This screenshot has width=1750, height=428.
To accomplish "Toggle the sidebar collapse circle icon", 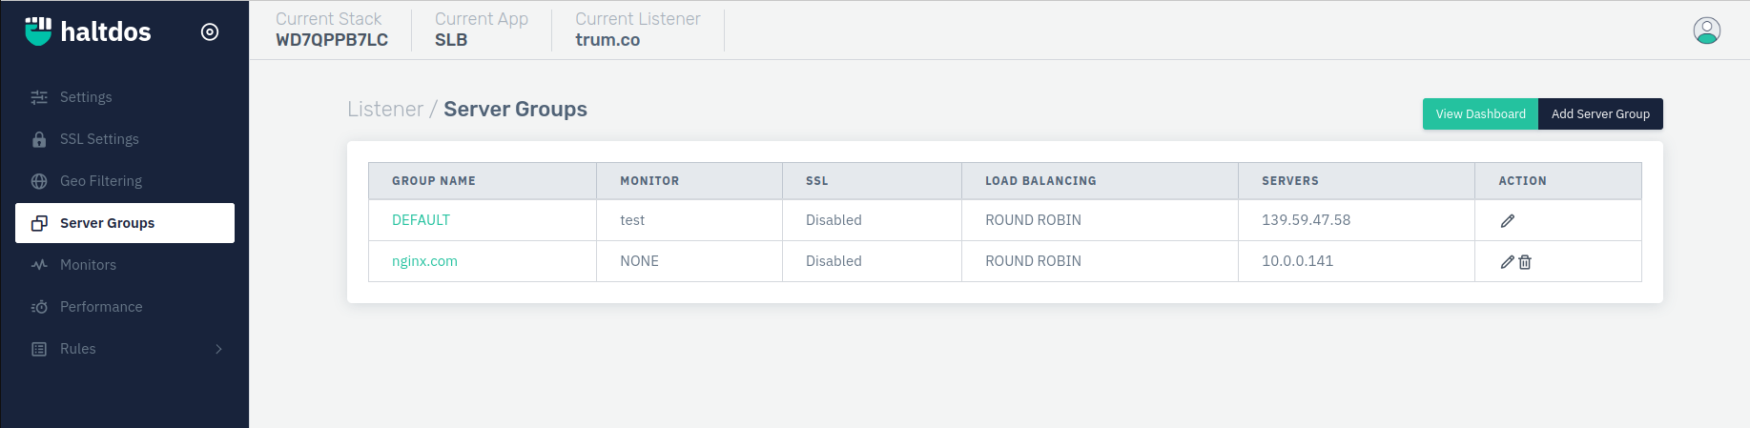I will pyautogui.click(x=210, y=31).
